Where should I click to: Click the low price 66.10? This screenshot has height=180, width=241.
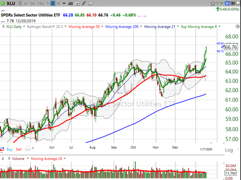click(x=92, y=15)
